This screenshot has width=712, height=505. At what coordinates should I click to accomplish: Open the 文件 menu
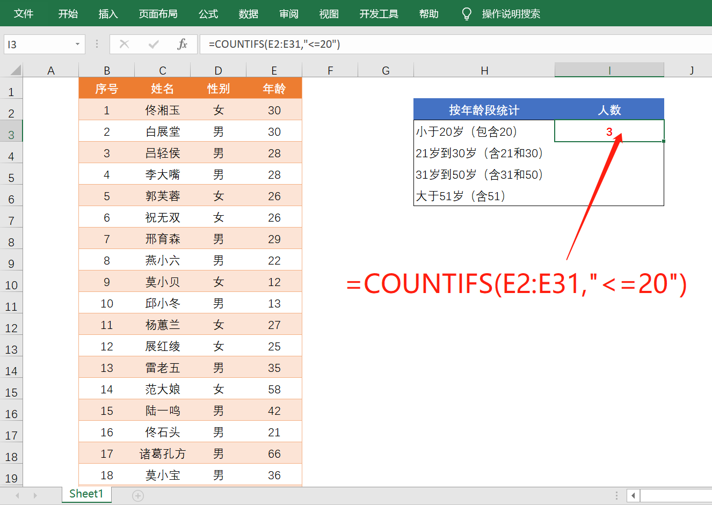click(24, 14)
